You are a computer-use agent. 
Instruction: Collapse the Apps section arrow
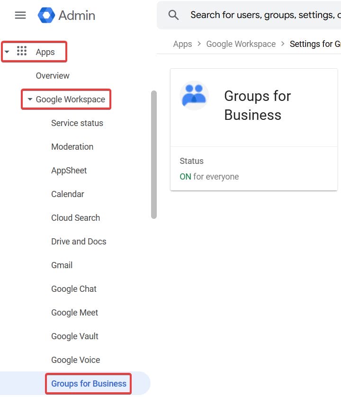(x=7, y=52)
